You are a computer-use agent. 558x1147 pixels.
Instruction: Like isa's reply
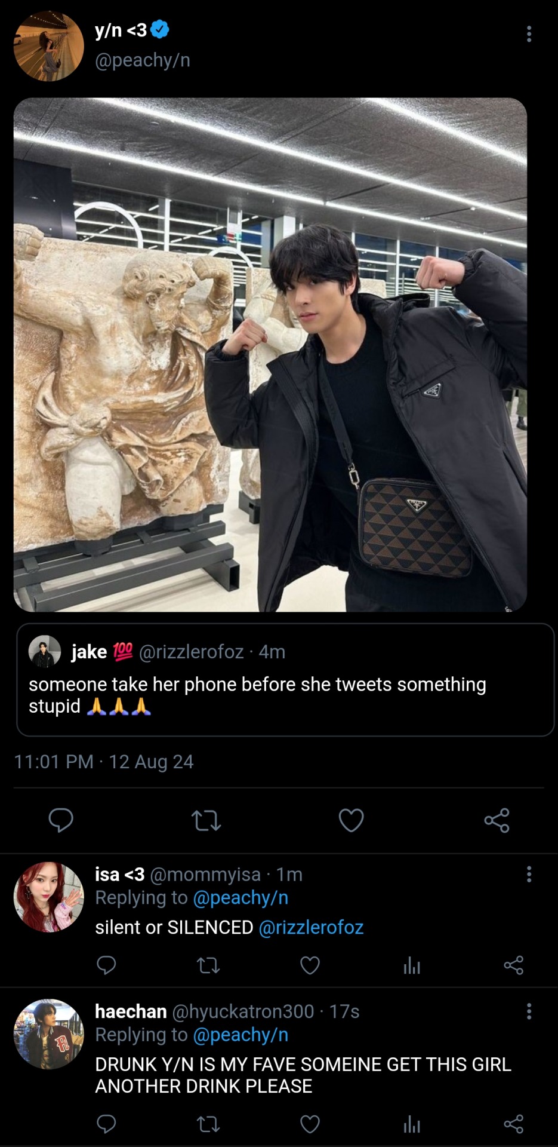(x=310, y=965)
